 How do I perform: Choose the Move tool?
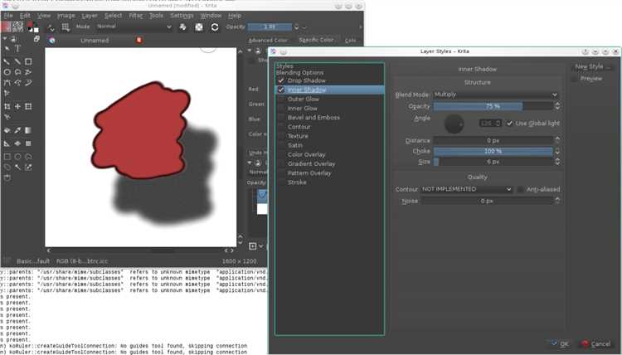(x=18, y=106)
